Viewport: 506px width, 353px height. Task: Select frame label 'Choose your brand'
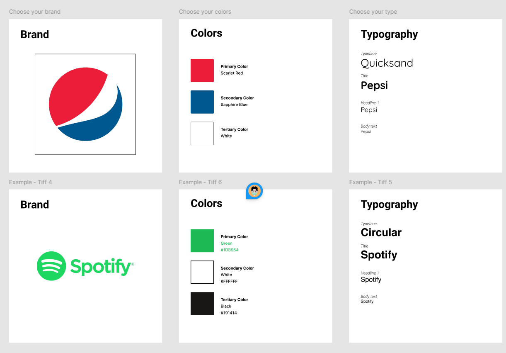pyautogui.click(x=35, y=12)
